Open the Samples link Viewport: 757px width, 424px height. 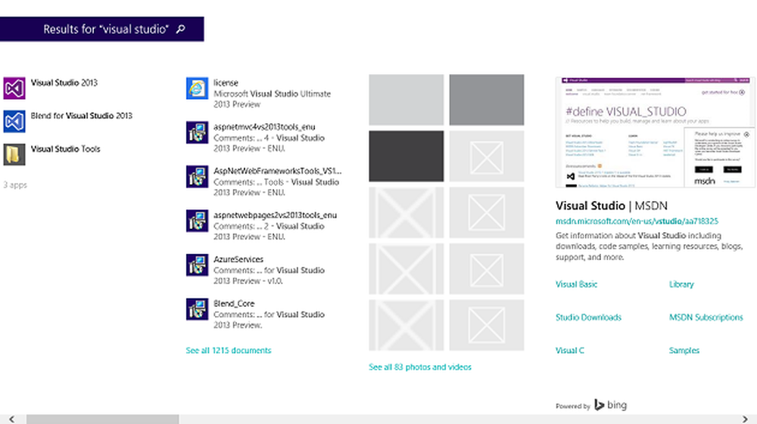(684, 350)
